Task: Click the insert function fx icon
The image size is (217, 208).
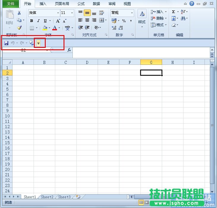Action: [x=69, y=50]
